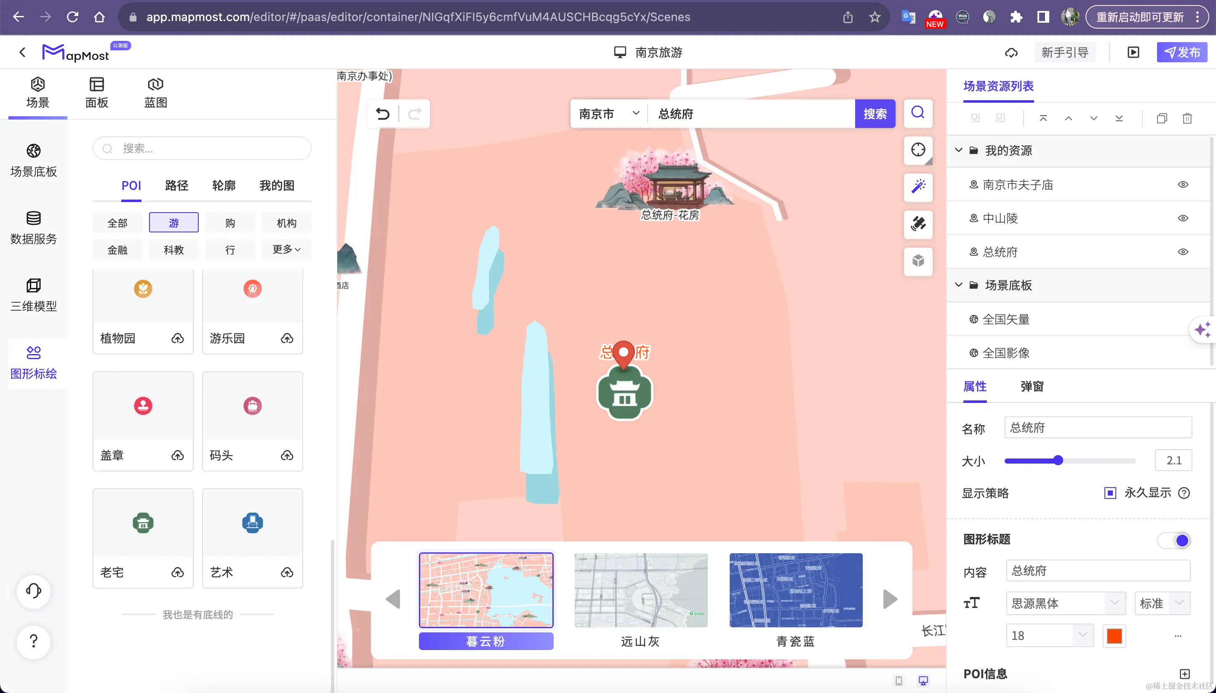The width and height of the screenshot is (1216, 693).
Task: Upload the 植物园 POI icon
Action: (178, 339)
